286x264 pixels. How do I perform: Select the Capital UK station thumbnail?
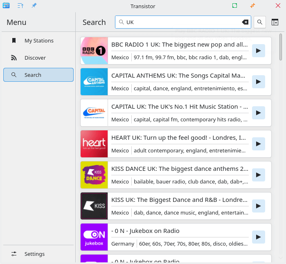(94, 113)
